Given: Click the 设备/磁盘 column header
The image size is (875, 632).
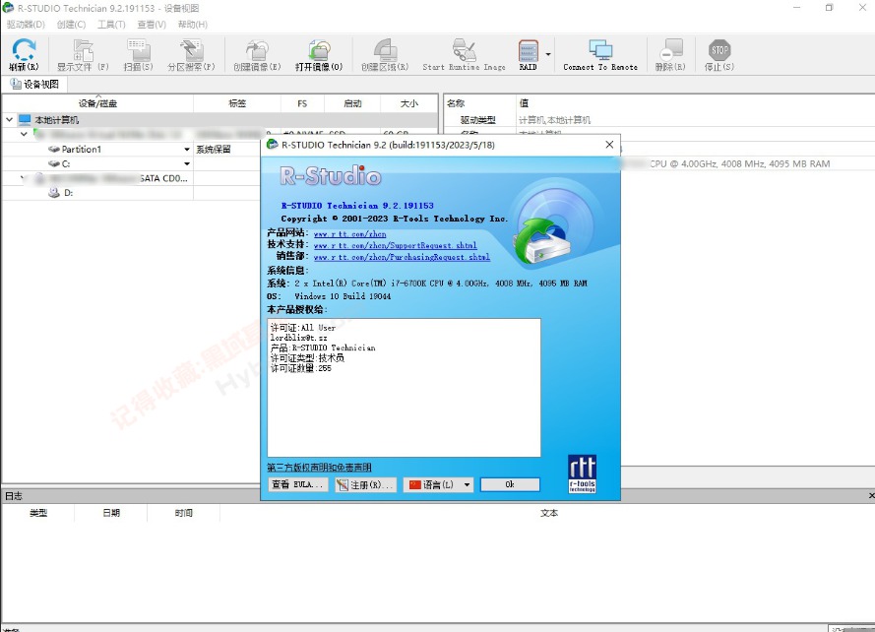Looking at the screenshot, I should coord(97,103).
